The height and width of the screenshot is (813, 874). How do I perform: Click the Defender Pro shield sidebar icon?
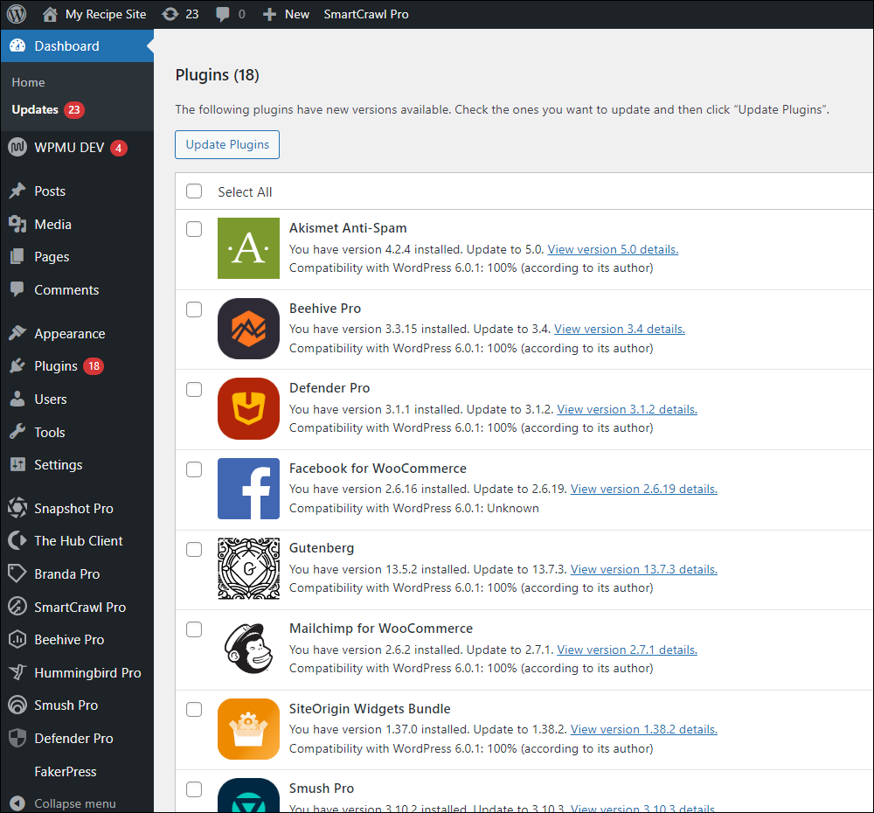17,738
